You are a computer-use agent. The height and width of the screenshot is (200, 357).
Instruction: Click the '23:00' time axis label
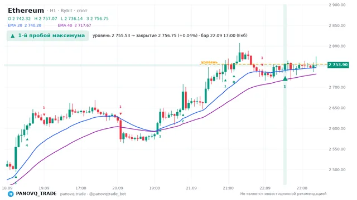click(x=302, y=188)
